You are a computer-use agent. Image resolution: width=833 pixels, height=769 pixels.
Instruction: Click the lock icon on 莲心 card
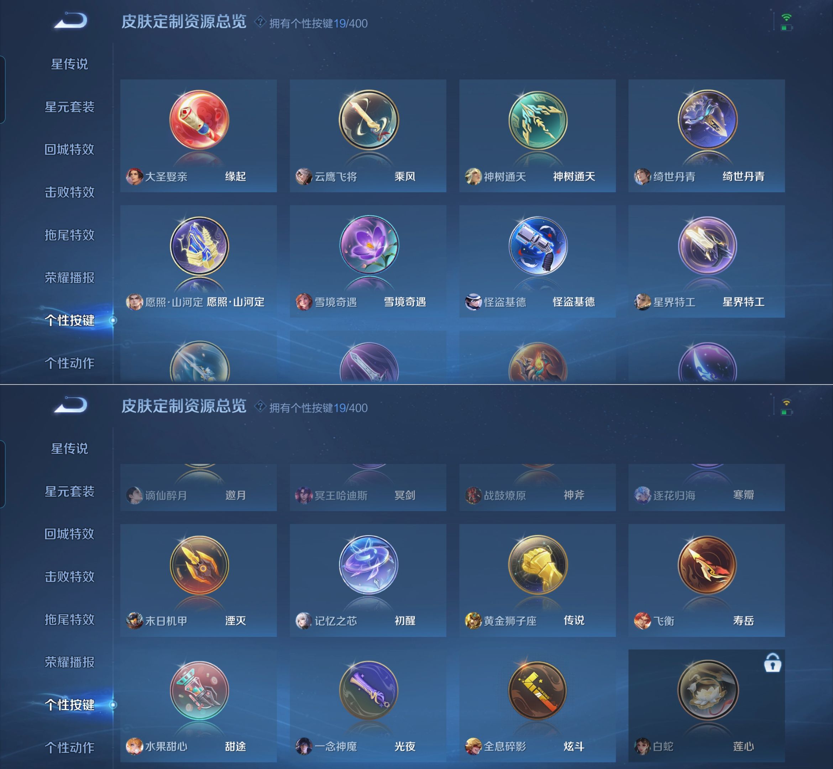[772, 663]
